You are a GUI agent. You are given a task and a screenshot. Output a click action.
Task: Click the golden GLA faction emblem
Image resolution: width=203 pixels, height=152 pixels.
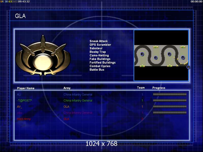[43, 55]
